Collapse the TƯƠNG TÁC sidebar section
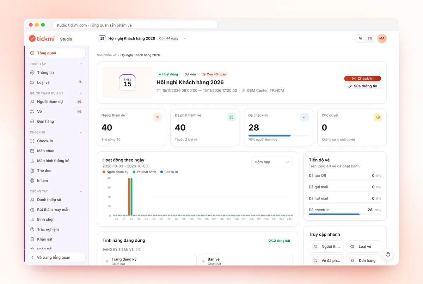423x284 pixels. 81,191
